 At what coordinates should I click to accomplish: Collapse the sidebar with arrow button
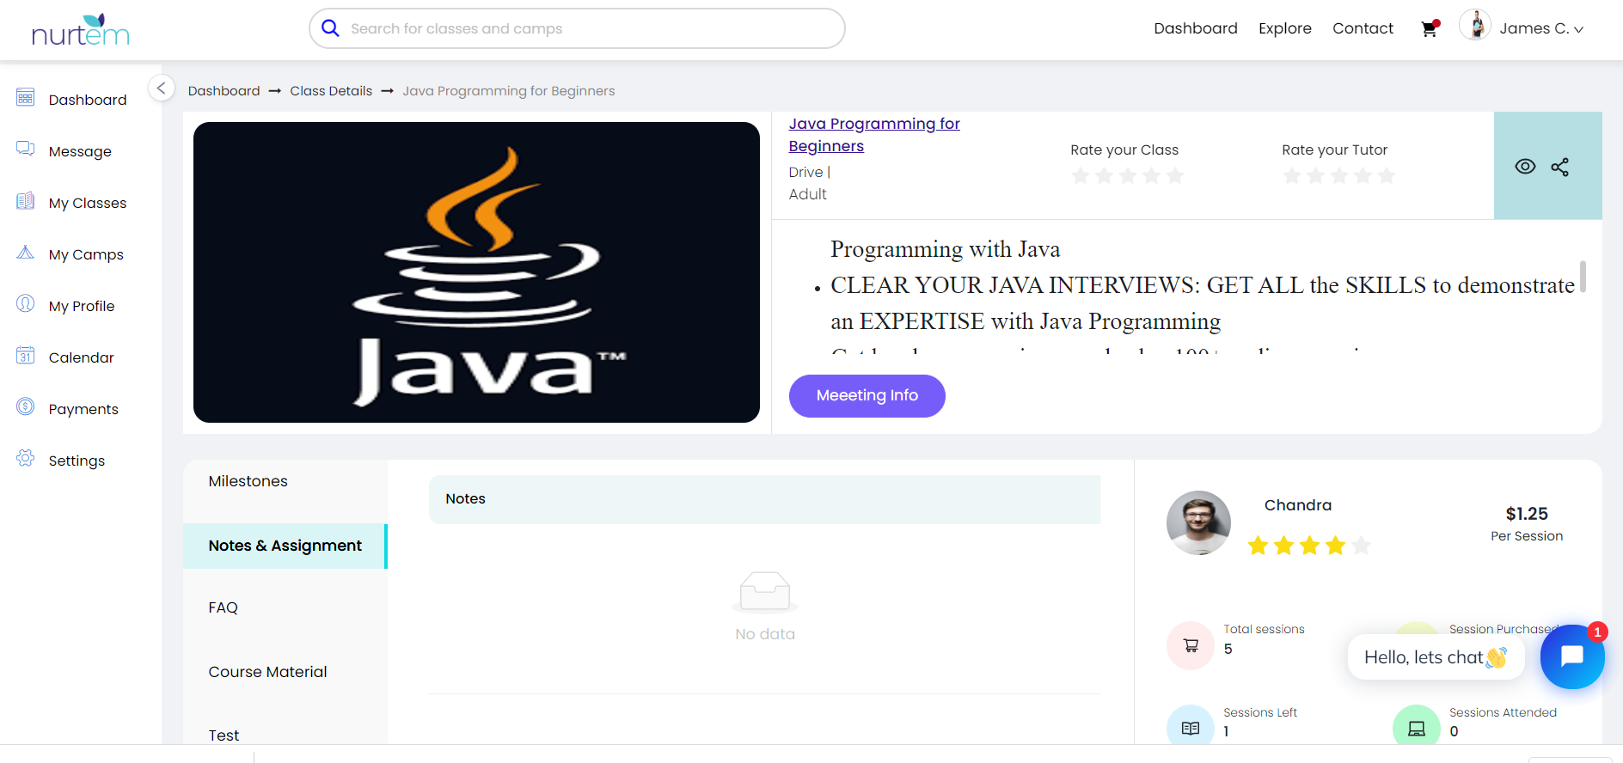pyautogui.click(x=161, y=89)
